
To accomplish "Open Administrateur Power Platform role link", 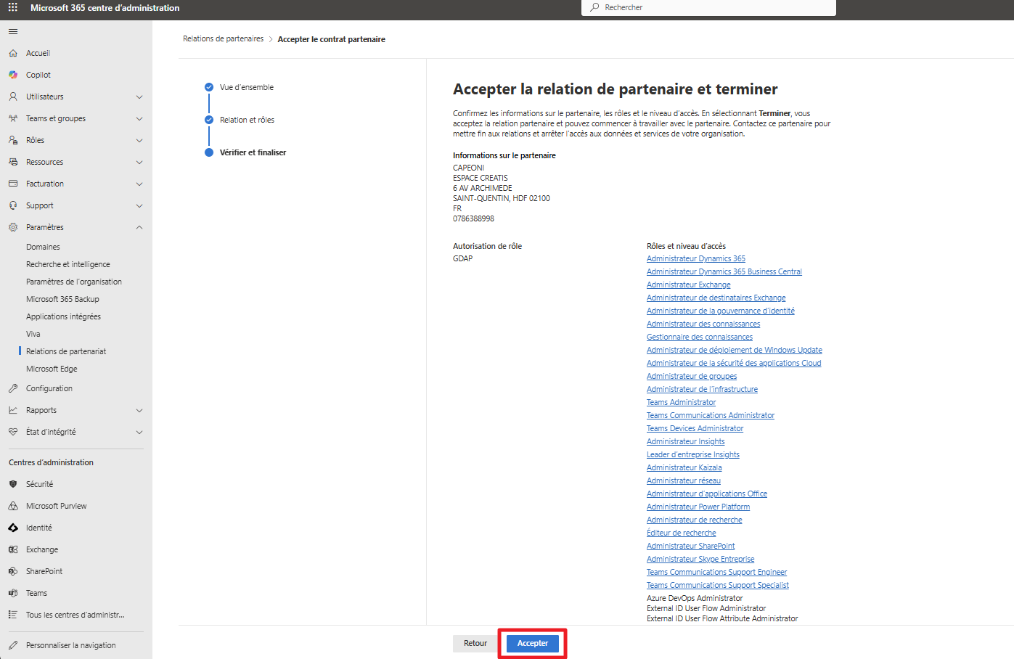I will pos(698,507).
